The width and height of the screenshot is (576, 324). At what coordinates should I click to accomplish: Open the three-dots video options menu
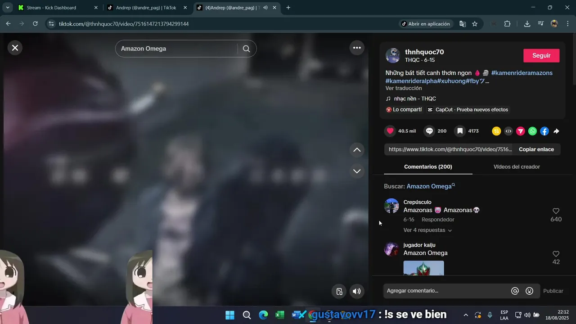[357, 48]
